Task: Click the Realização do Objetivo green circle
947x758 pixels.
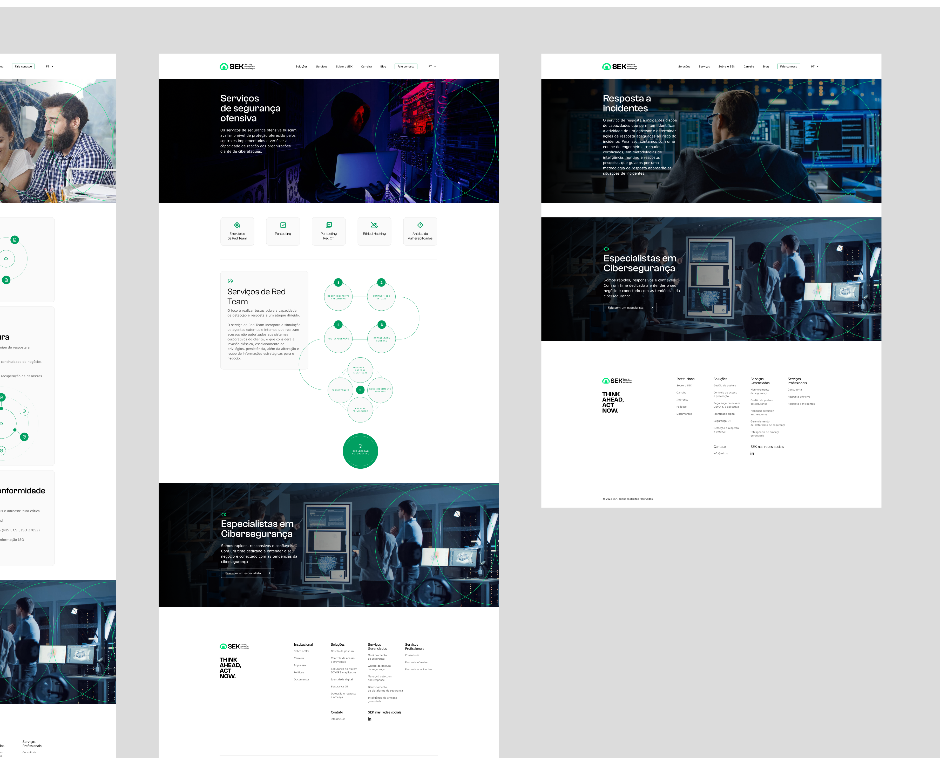Action: click(360, 451)
